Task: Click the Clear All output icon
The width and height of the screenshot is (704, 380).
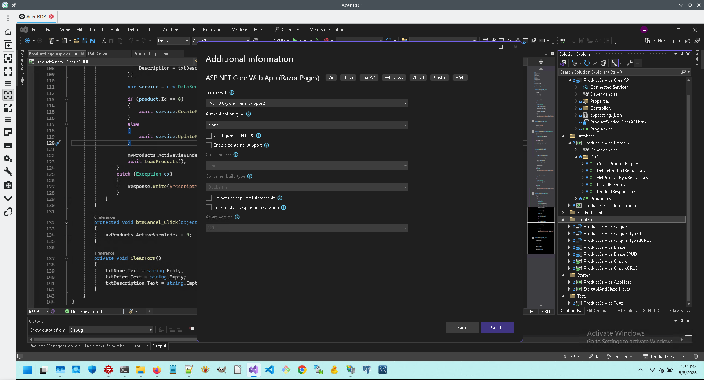Action: [191, 330]
